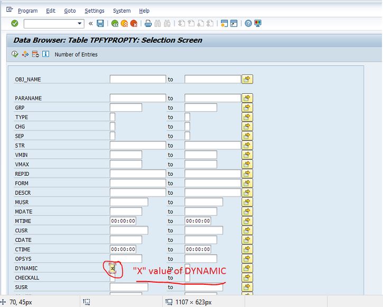Click the Save diskette icon

coord(100,23)
